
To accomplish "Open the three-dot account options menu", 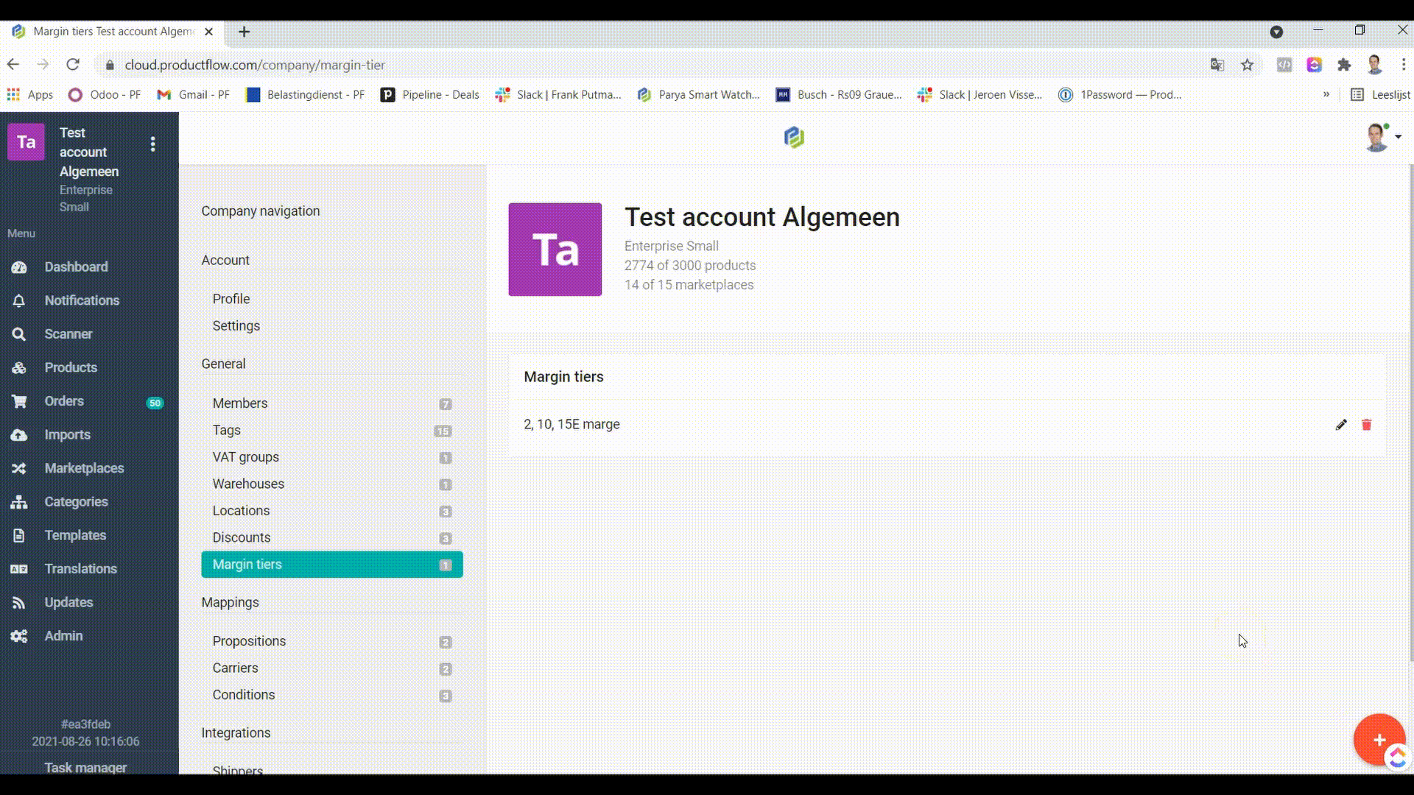I will tap(152, 144).
